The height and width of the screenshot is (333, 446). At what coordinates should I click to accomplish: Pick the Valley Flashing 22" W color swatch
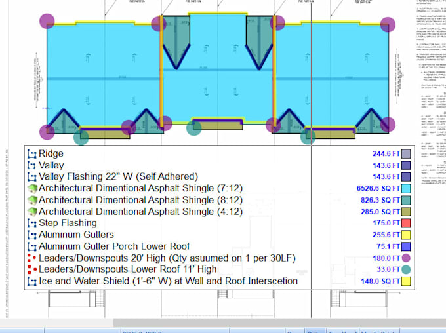point(406,177)
